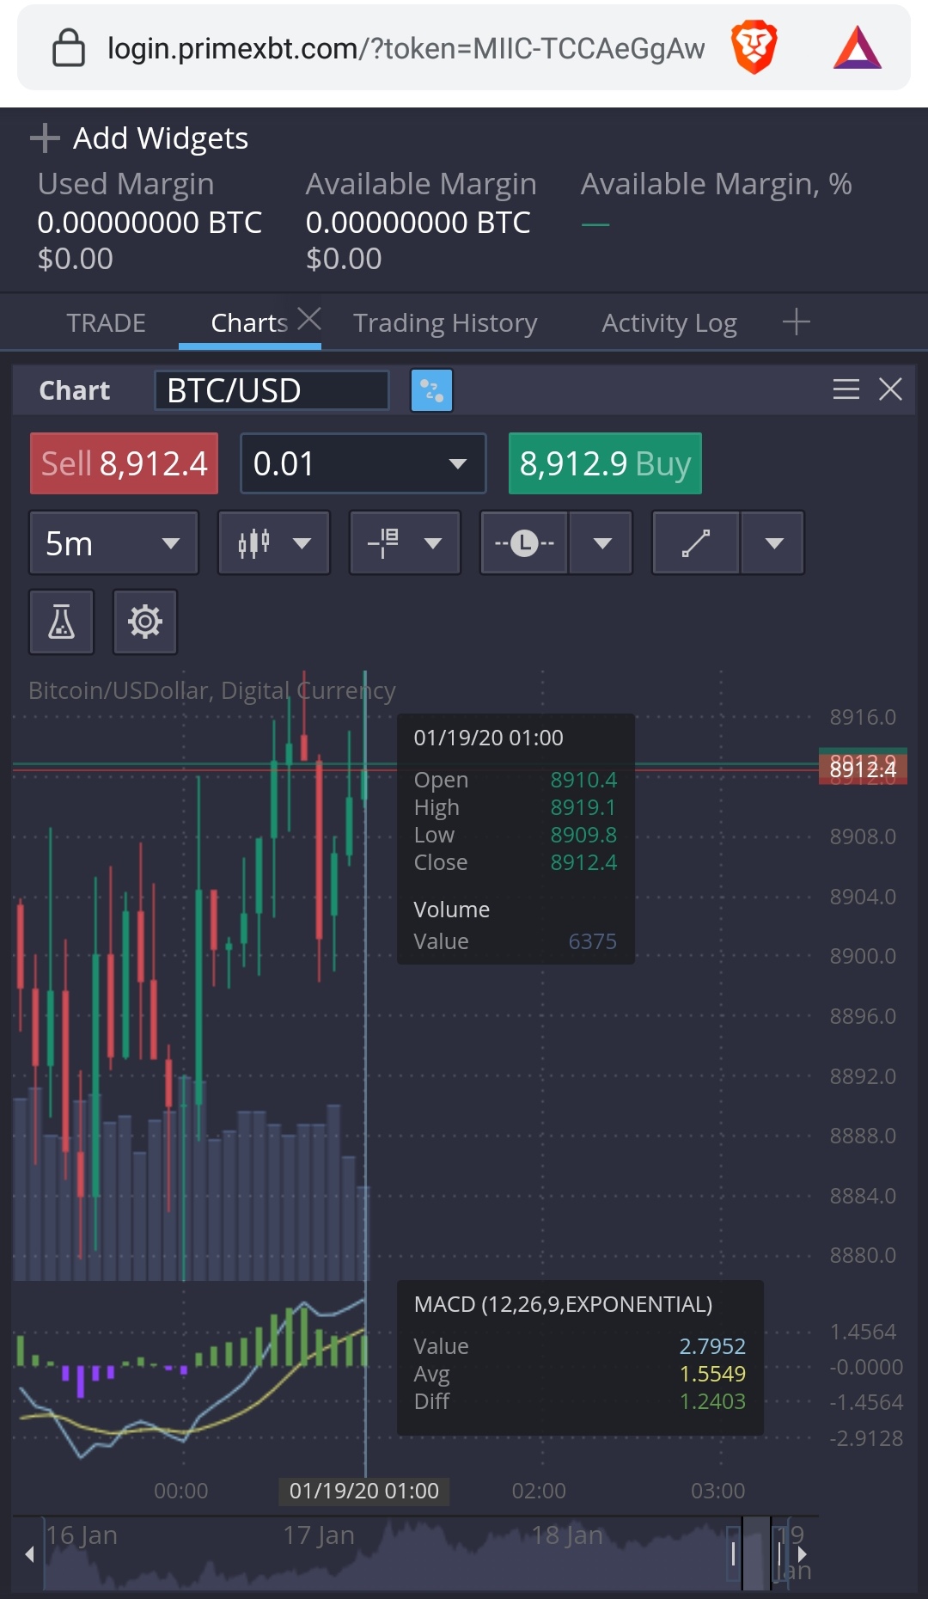This screenshot has height=1599, width=928.
Task: Click the symbol link icon beside BTC/USD
Action: [431, 390]
